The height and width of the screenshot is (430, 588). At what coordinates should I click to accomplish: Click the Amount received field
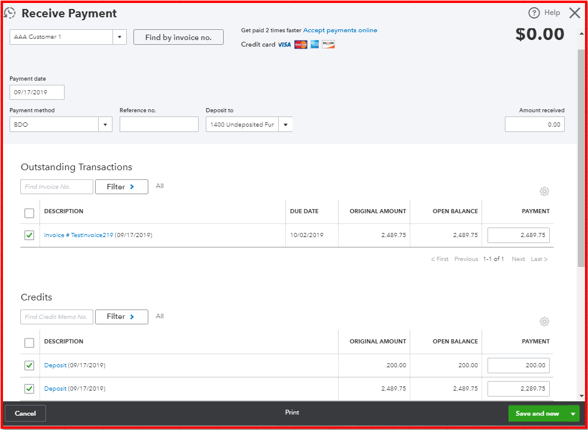tap(534, 124)
